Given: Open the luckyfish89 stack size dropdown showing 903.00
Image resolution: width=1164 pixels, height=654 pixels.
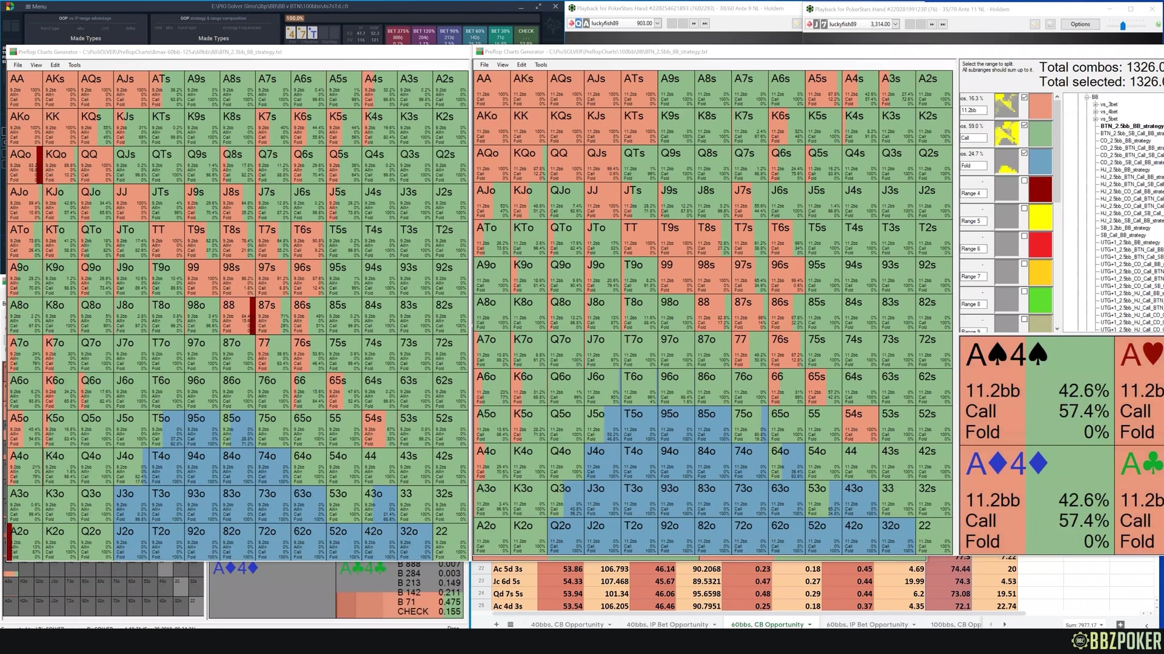Looking at the screenshot, I should (657, 24).
